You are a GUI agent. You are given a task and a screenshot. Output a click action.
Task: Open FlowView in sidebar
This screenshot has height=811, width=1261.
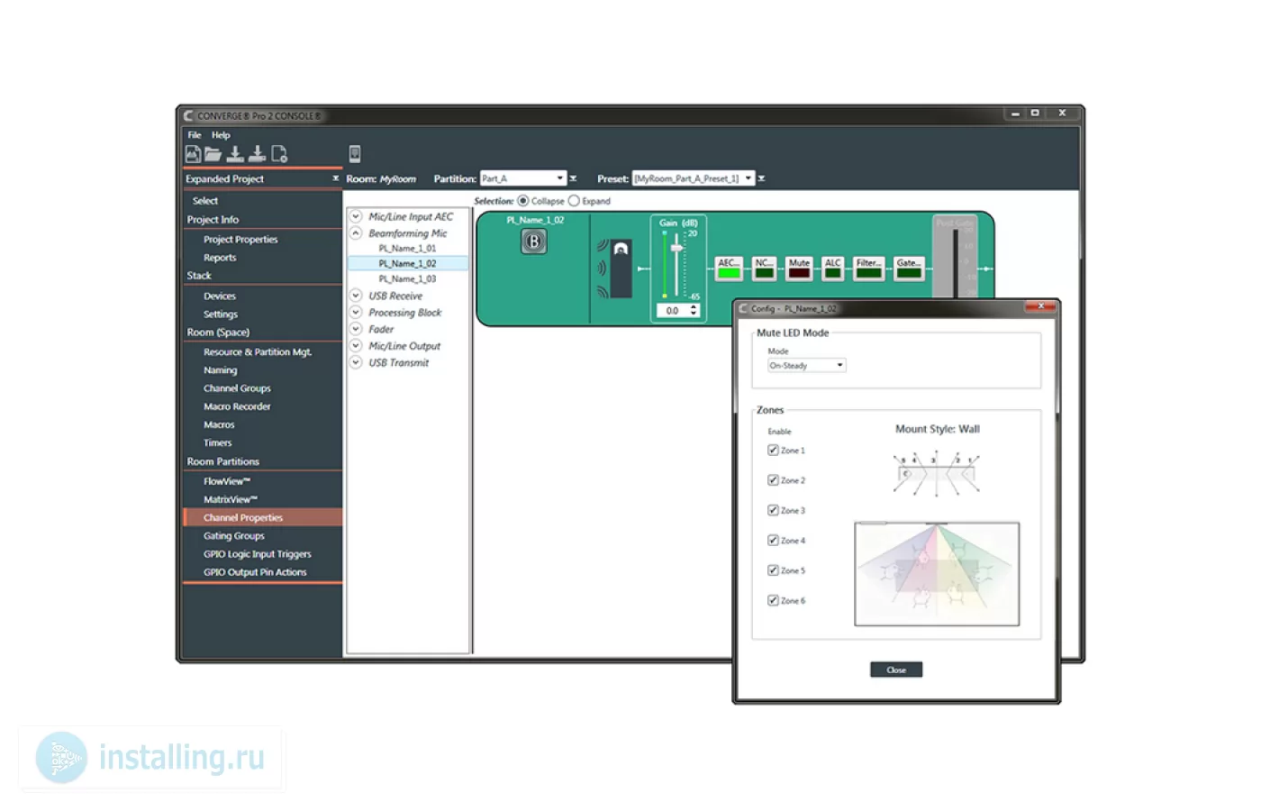(227, 481)
